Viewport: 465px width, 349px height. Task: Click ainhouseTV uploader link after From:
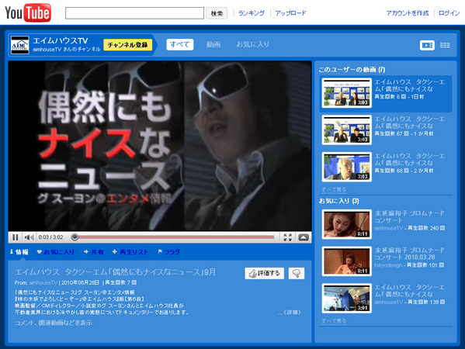[x=43, y=282]
